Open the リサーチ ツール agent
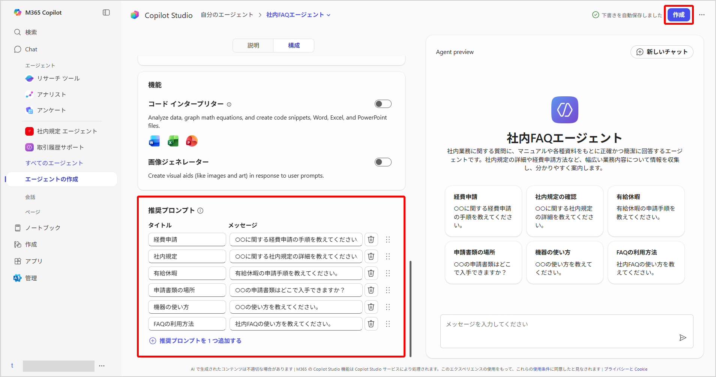716x377 pixels. [58, 78]
